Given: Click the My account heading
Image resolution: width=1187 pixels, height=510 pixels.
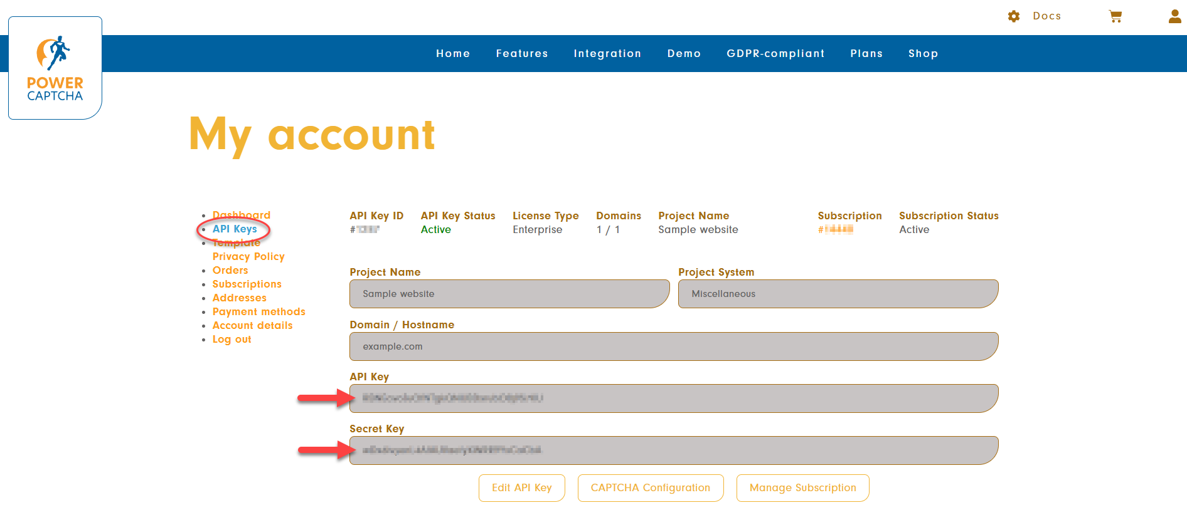Looking at the screenshot, I should [x=312, y=135].
